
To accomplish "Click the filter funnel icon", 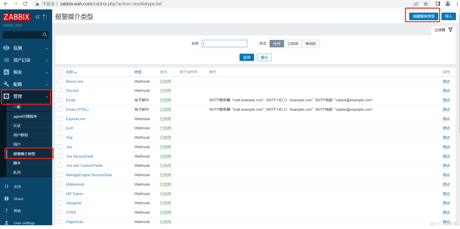I will (451, 30).
